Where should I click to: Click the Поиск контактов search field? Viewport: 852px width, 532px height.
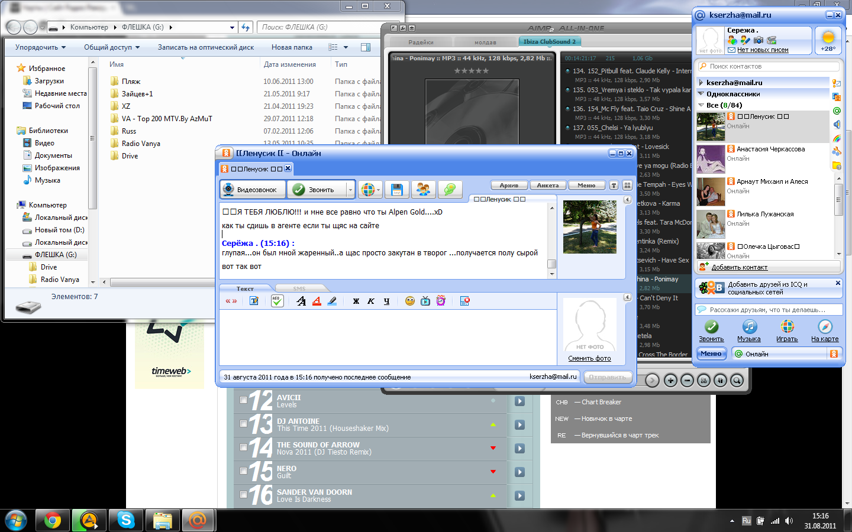click(x=769, y=67)
